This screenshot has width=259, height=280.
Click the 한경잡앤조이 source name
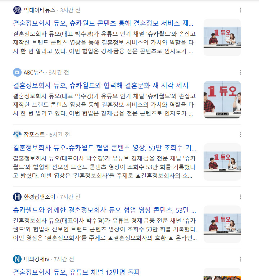point(40,197)
